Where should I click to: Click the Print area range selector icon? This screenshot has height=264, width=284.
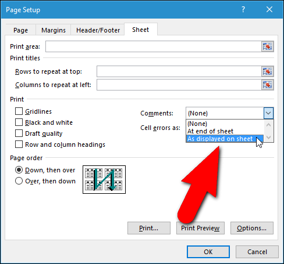click(x=267, y=46)
